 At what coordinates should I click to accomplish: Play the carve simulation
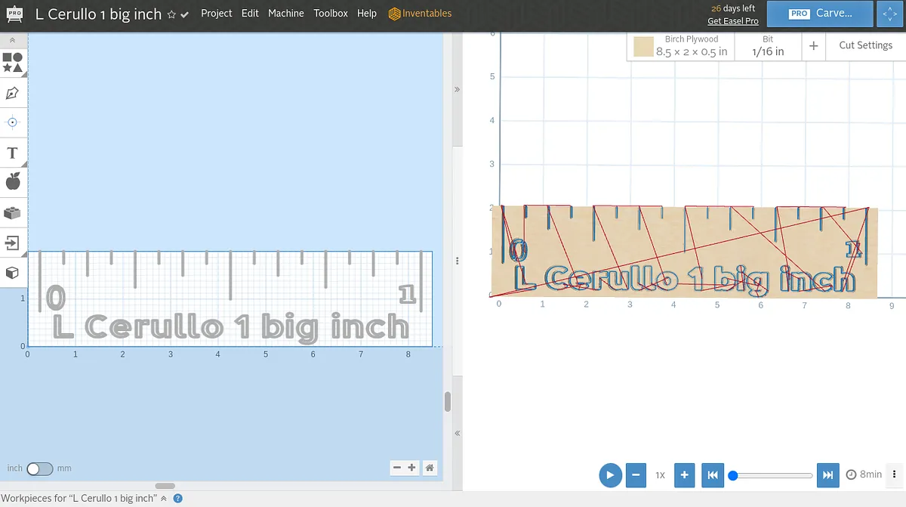[x=610, y=475]
